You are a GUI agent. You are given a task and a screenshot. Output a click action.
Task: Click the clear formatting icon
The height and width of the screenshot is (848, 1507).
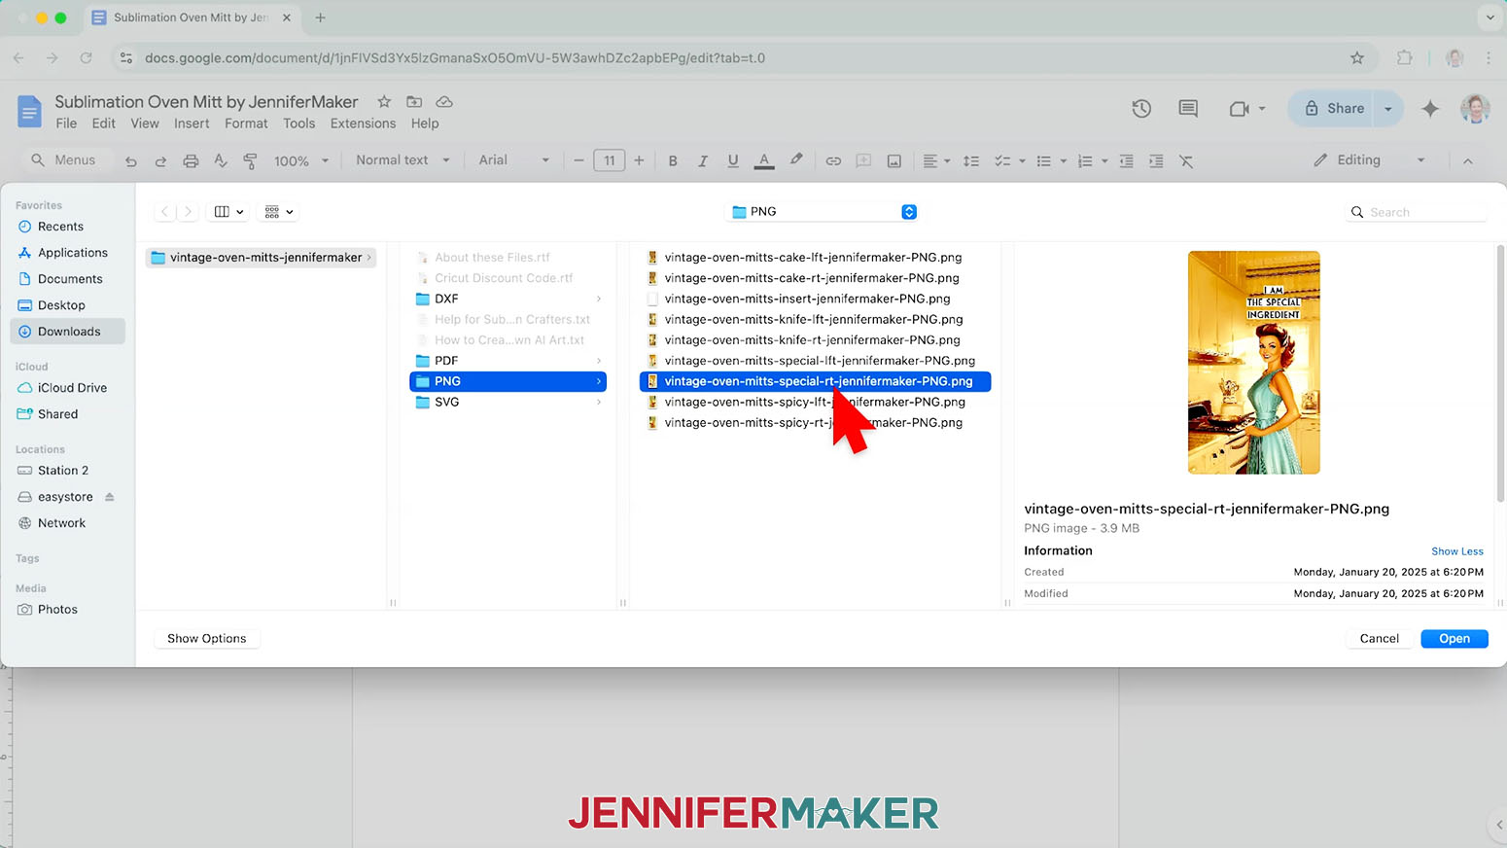(1186, 161)
